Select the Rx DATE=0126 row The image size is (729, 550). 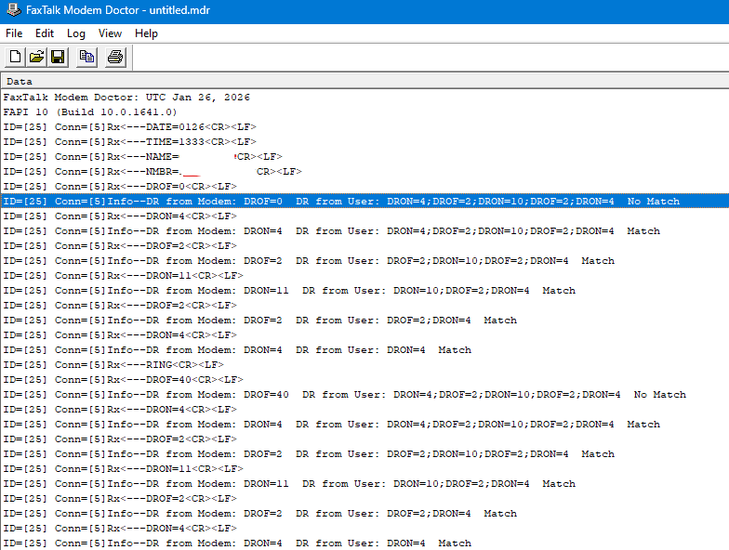364,126
